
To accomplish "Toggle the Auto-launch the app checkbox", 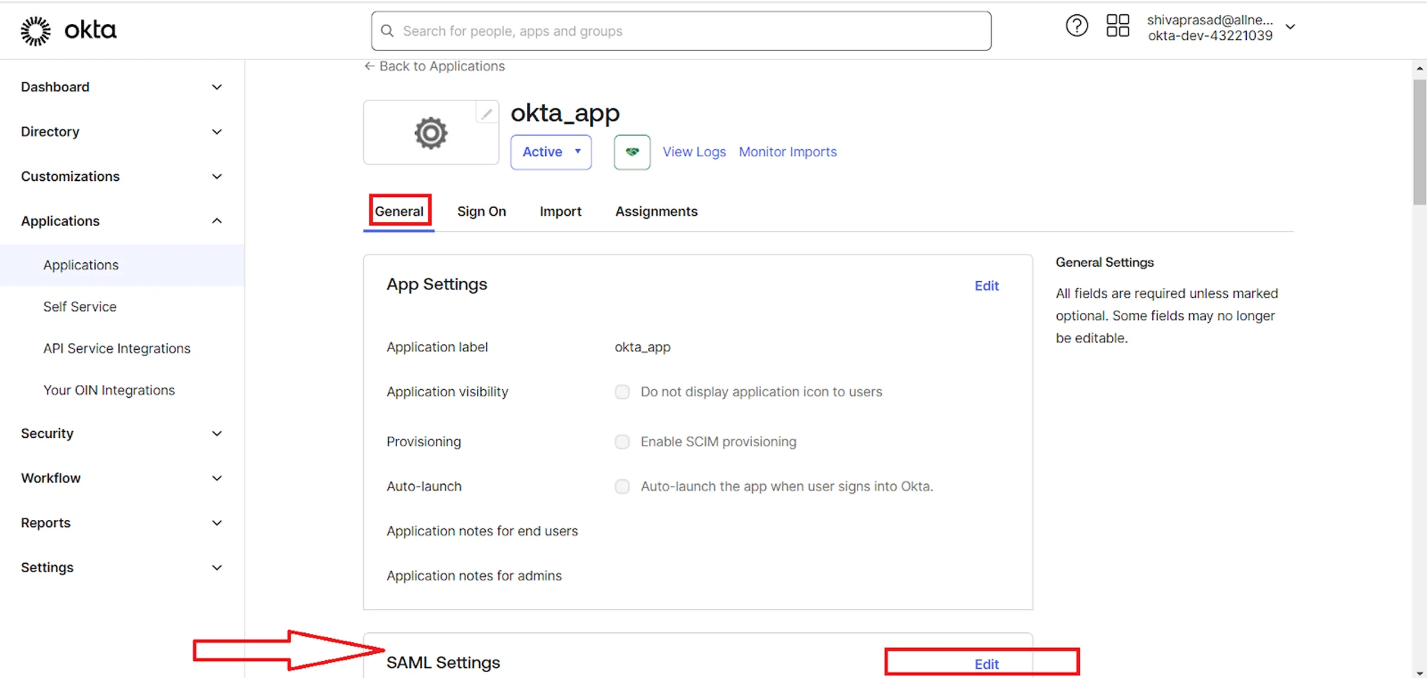I will (x=622, y=486).
